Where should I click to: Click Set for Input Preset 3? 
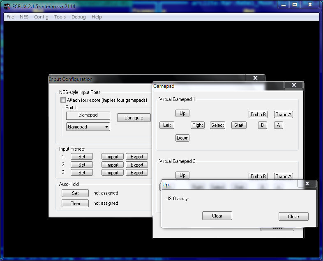(x=82, y=172)
